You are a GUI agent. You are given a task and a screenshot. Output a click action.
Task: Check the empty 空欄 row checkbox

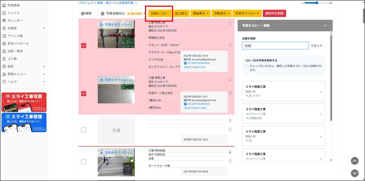(x=84, y=130)
